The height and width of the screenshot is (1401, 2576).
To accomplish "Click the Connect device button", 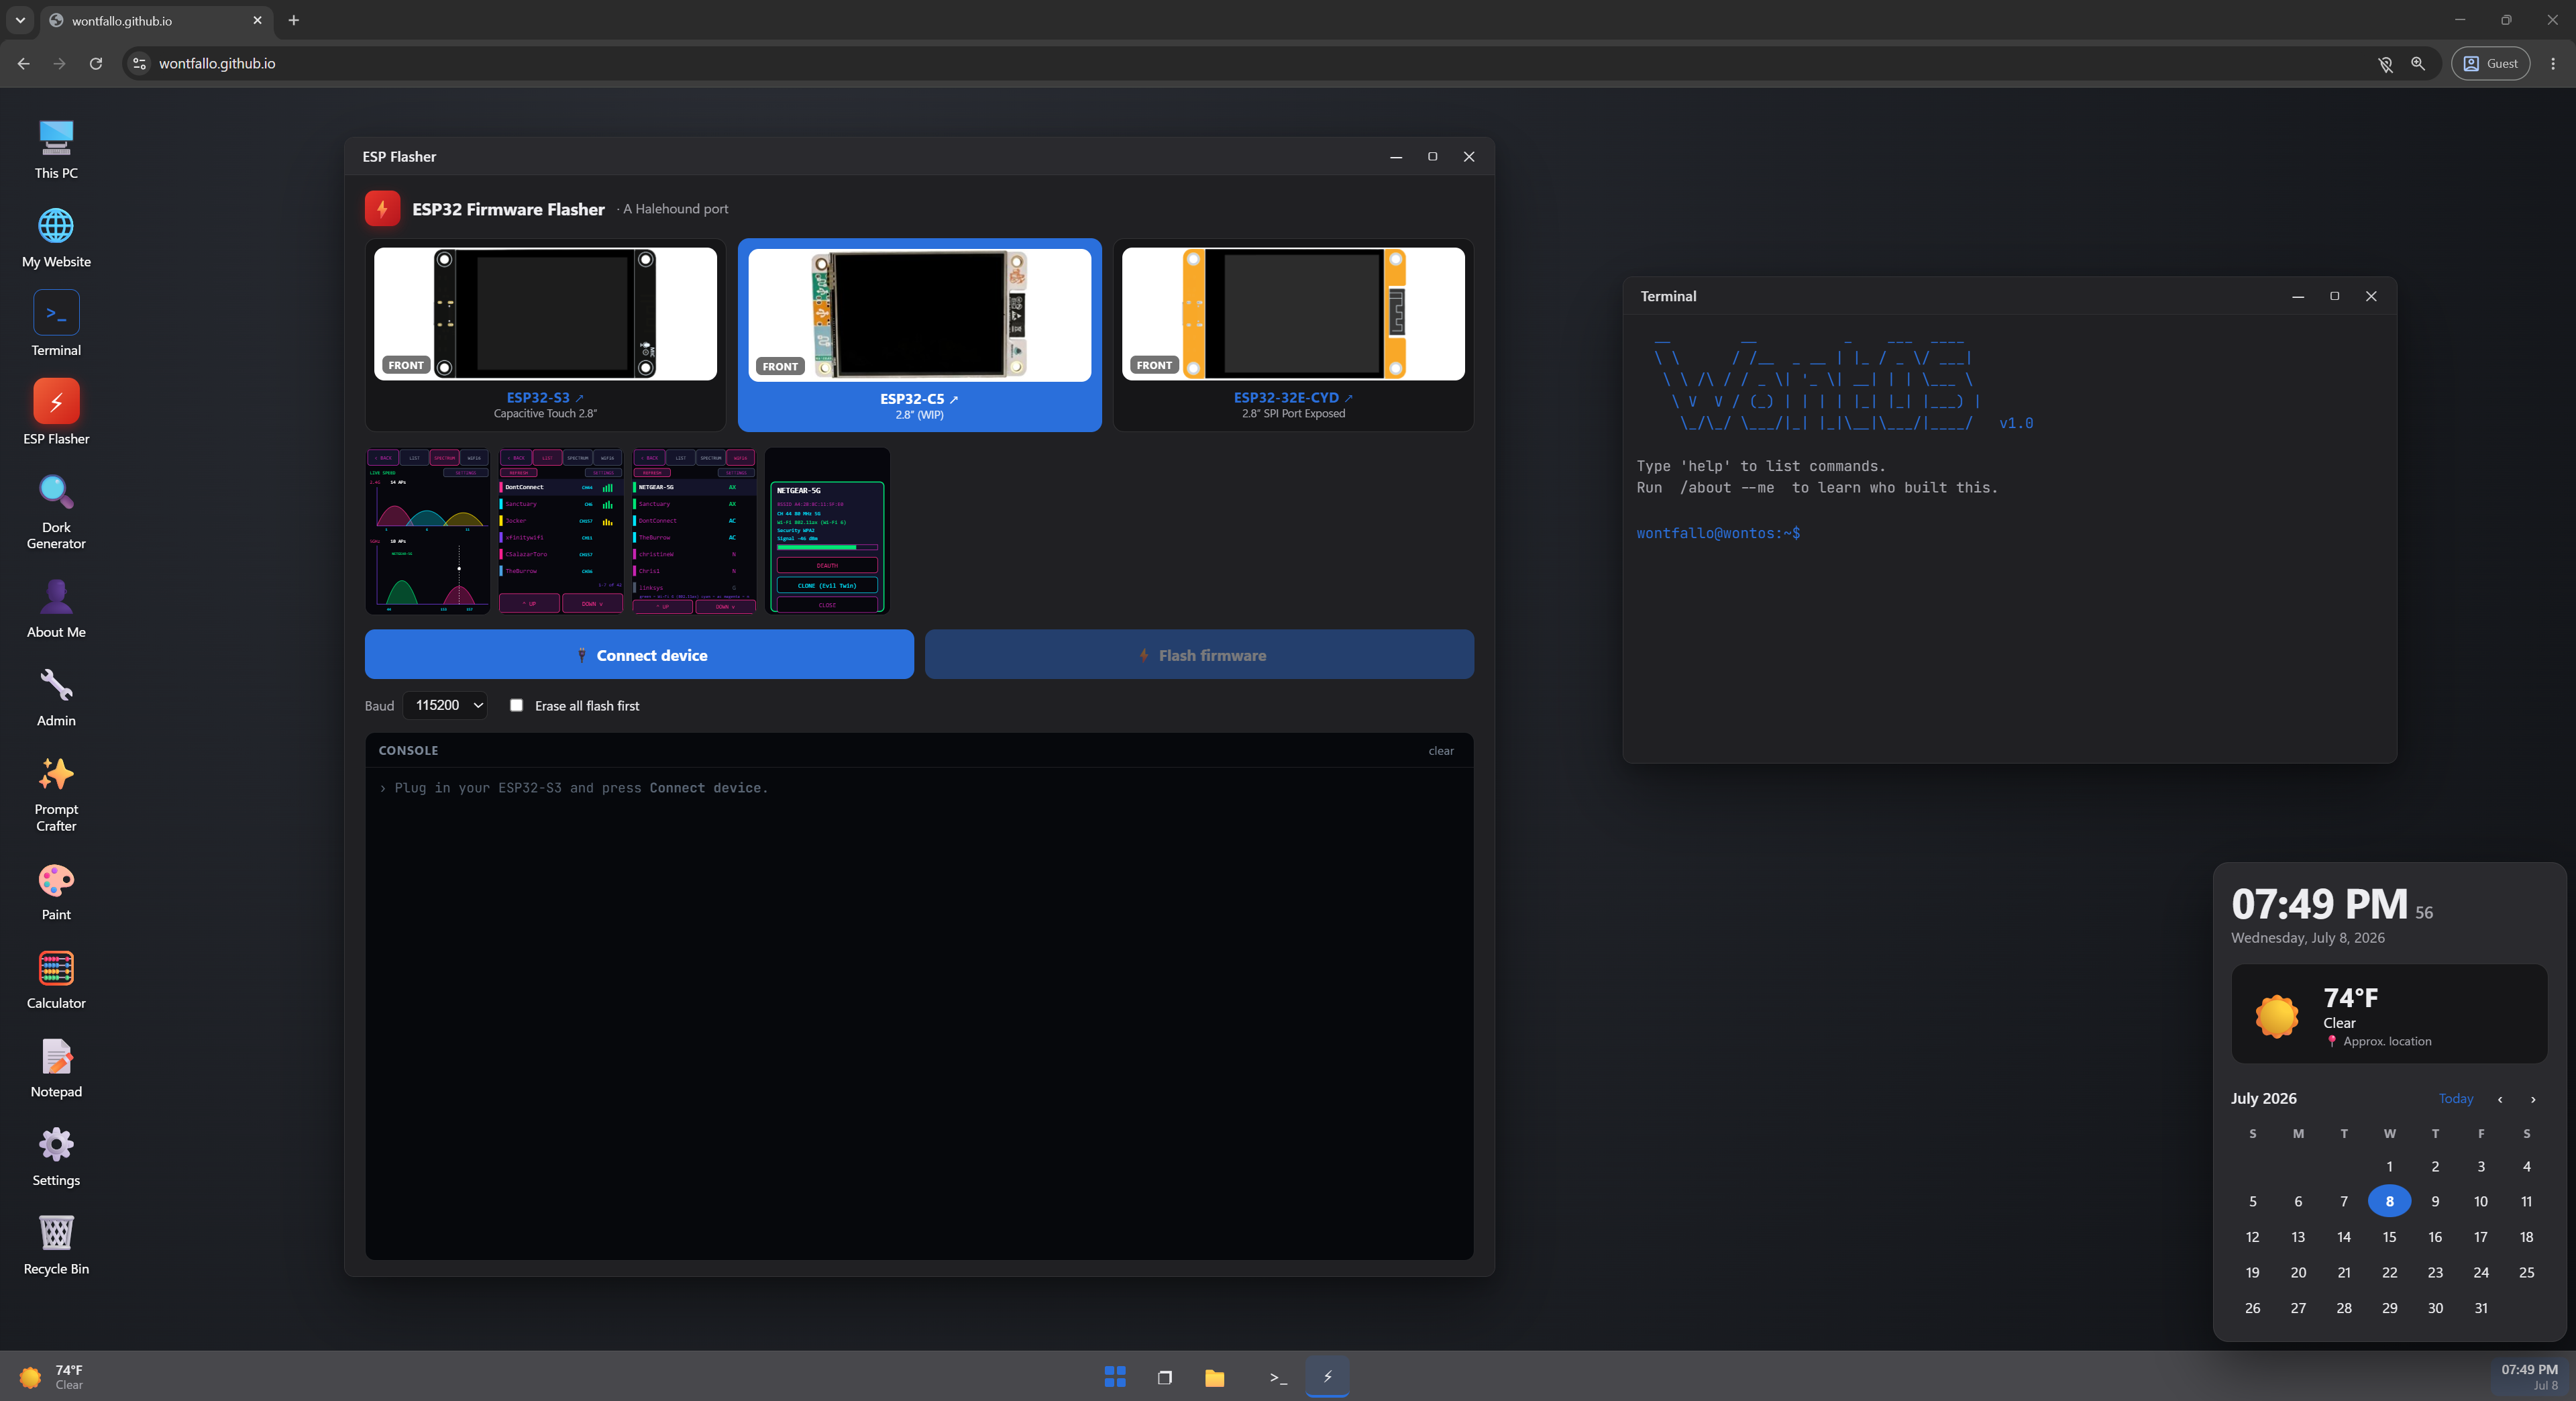I will (639, 655).
